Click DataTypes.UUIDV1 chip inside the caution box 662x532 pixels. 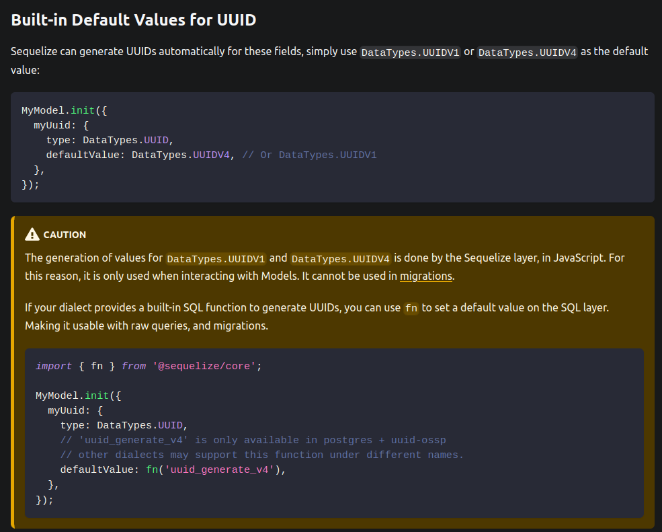[216, 258]
